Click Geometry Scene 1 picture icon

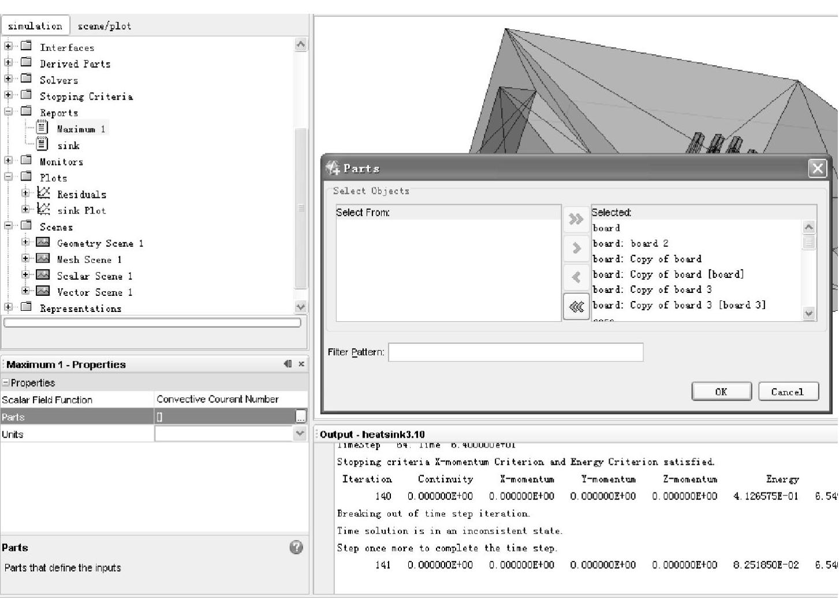click(x=43, y=242)
